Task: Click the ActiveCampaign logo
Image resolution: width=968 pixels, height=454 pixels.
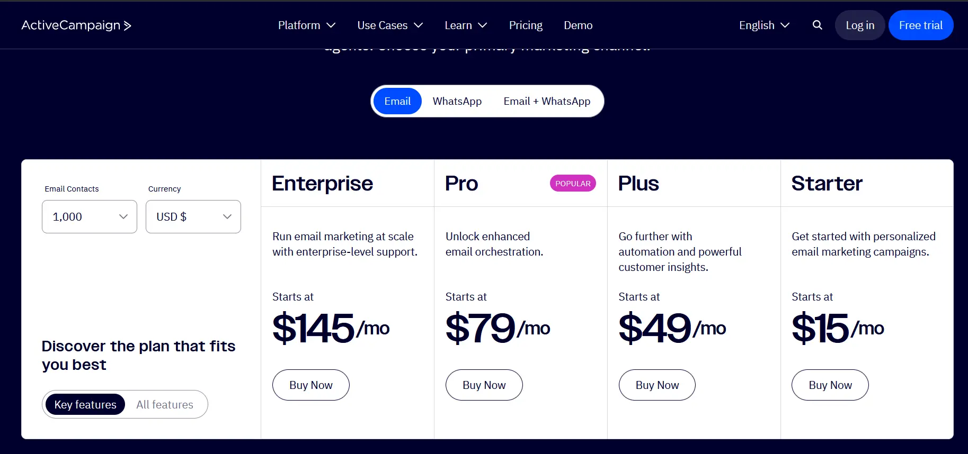Action: (x=76, y=25)
